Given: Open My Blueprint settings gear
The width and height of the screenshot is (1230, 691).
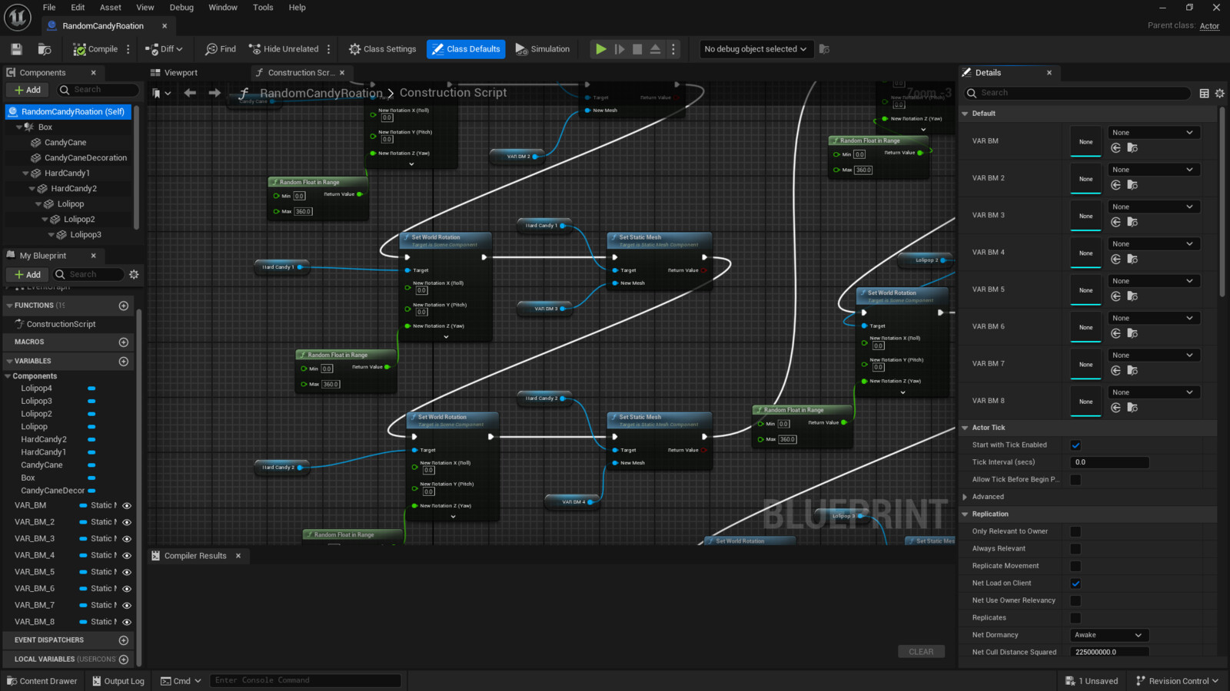Looking at the screenshot, I should pos(134,275).
